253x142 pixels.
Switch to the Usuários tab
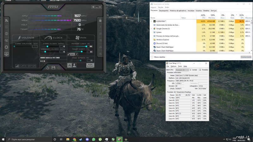click(199, 11)
